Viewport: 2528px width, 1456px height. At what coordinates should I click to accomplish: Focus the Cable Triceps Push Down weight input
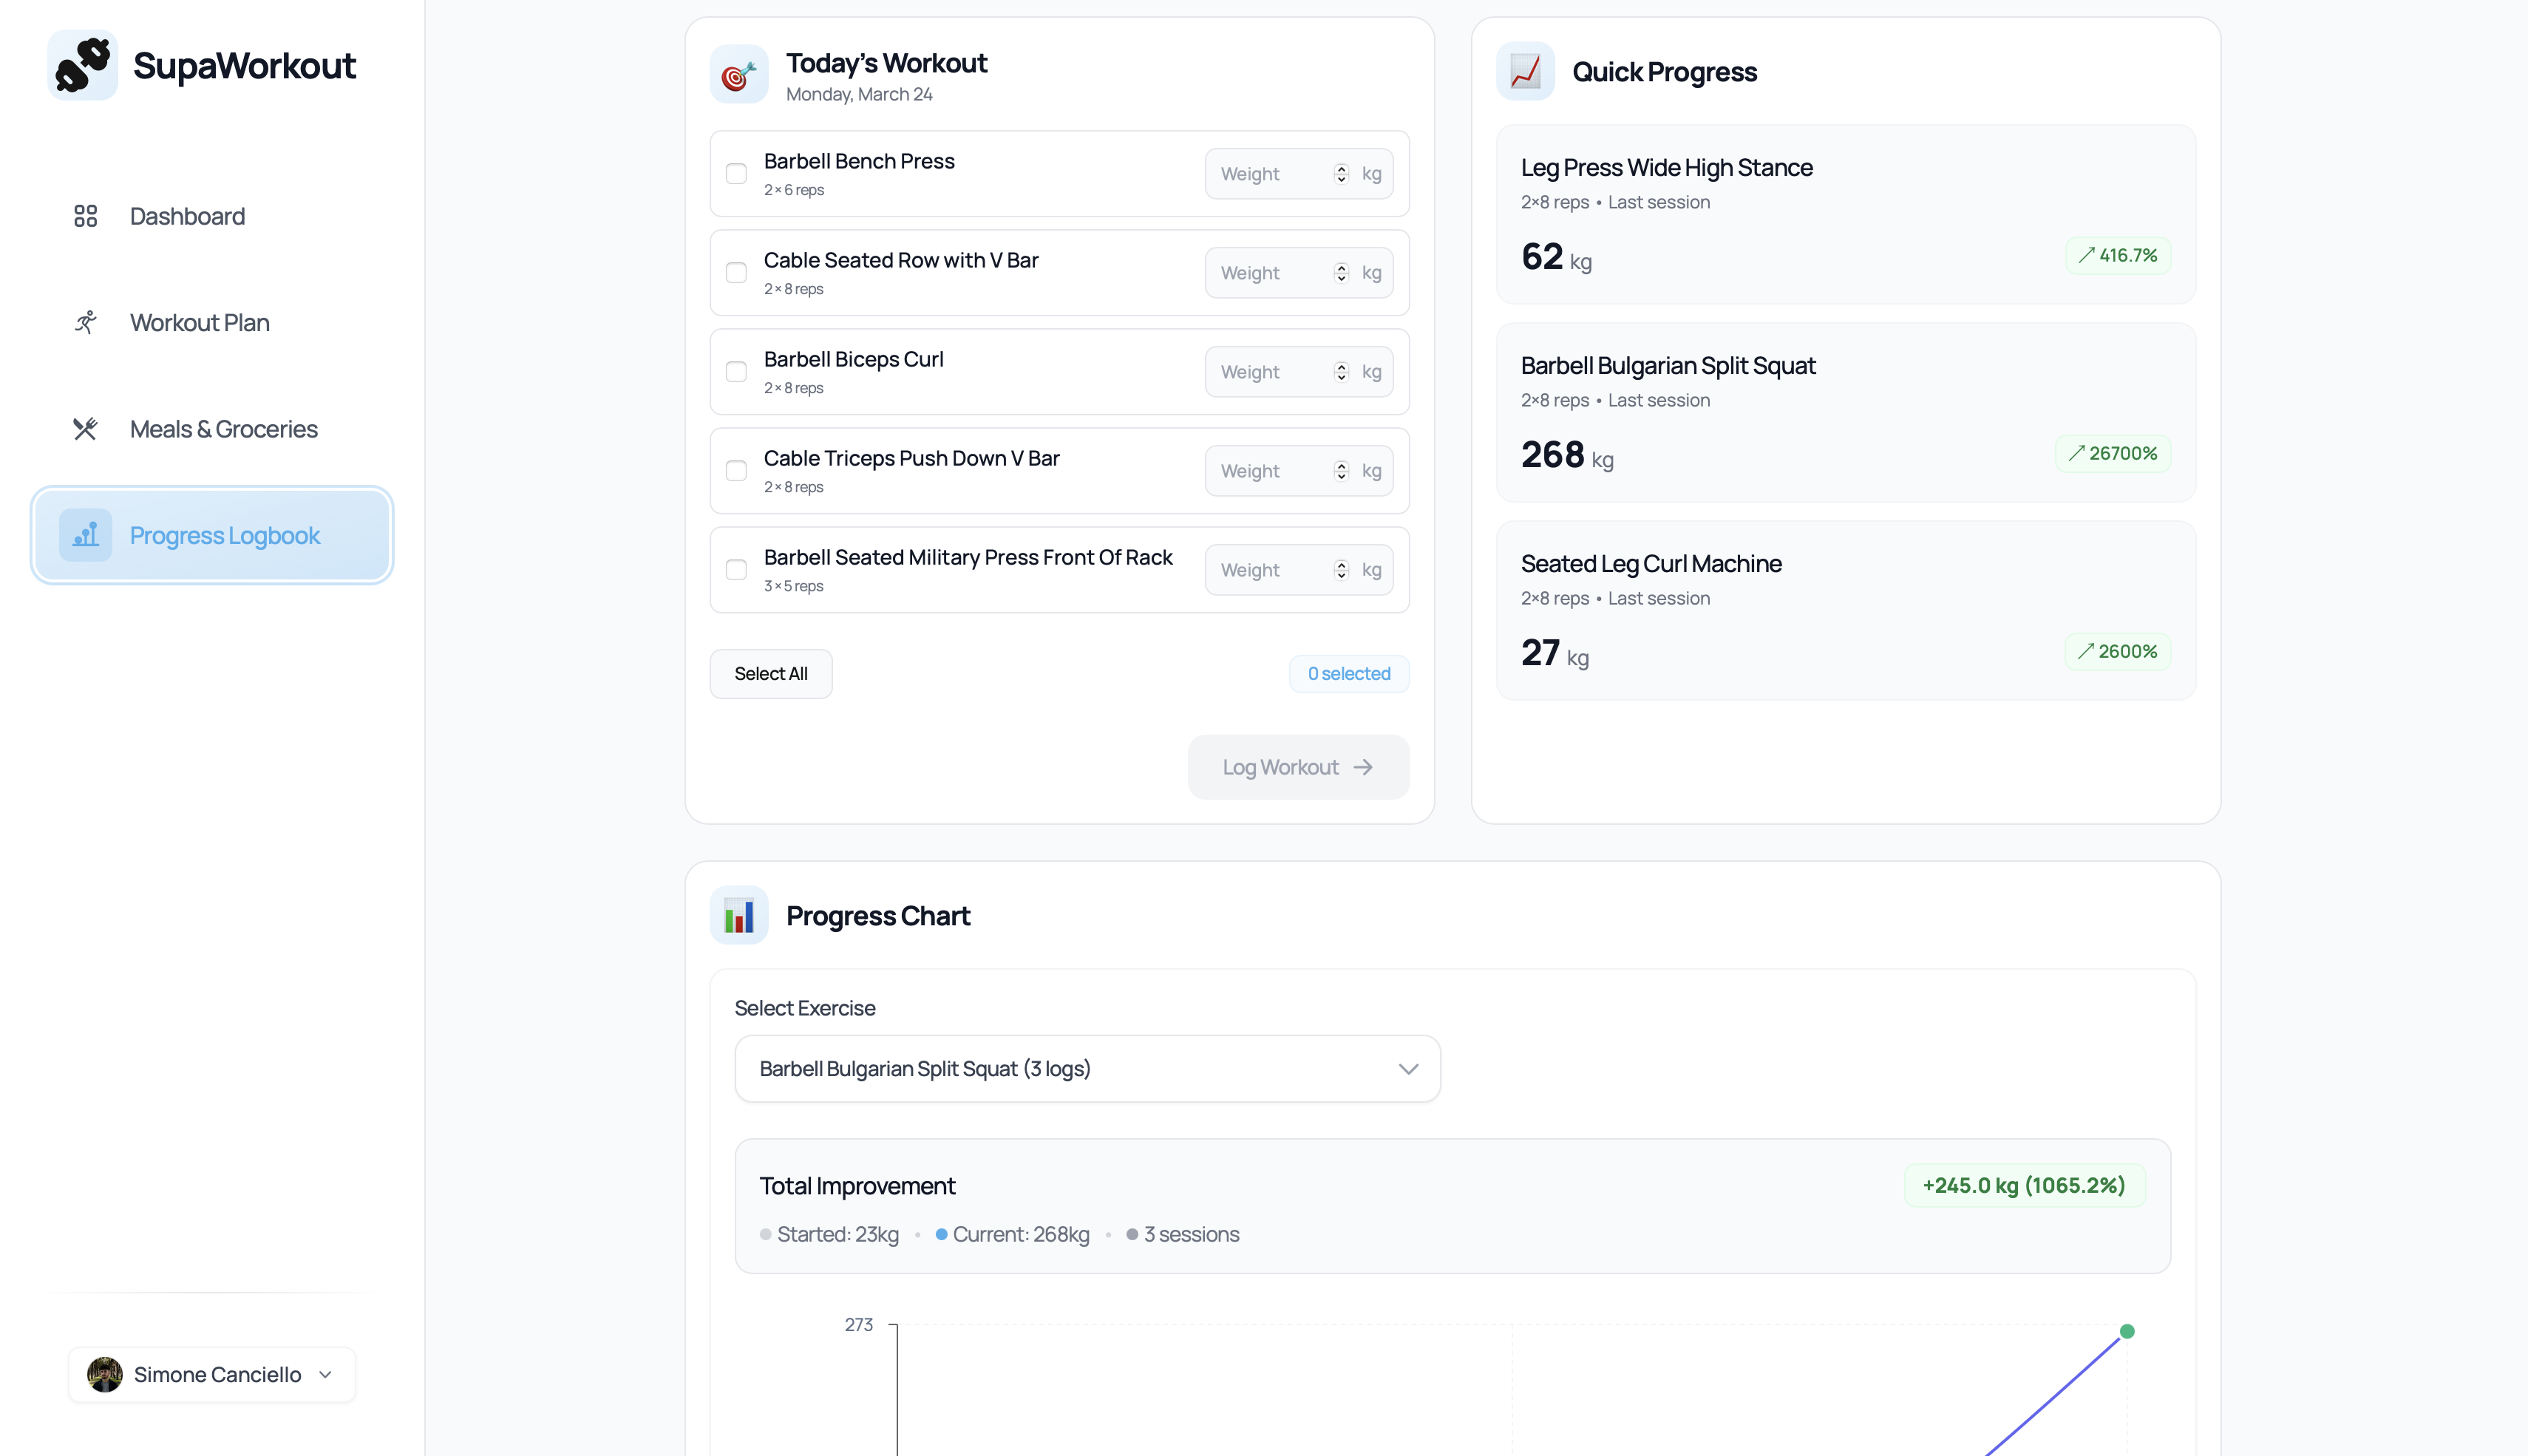click(x=1299, y=471)
